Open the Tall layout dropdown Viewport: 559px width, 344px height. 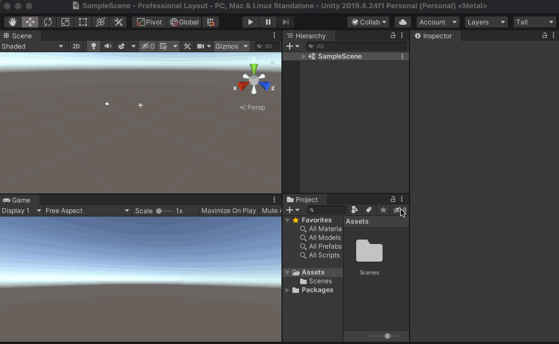click(x=535, y=22)
